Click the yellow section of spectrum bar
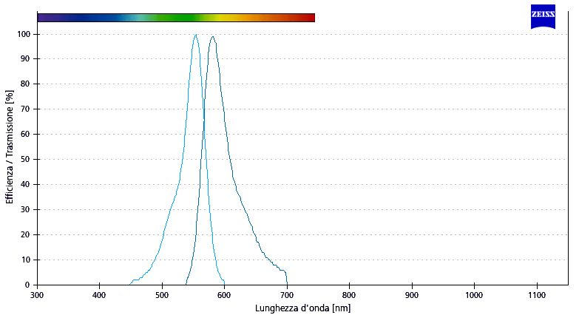The height and width of the screenshot is (315, 579). [x=231, y=18]
